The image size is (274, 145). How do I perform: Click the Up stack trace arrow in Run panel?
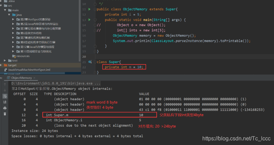5,84
